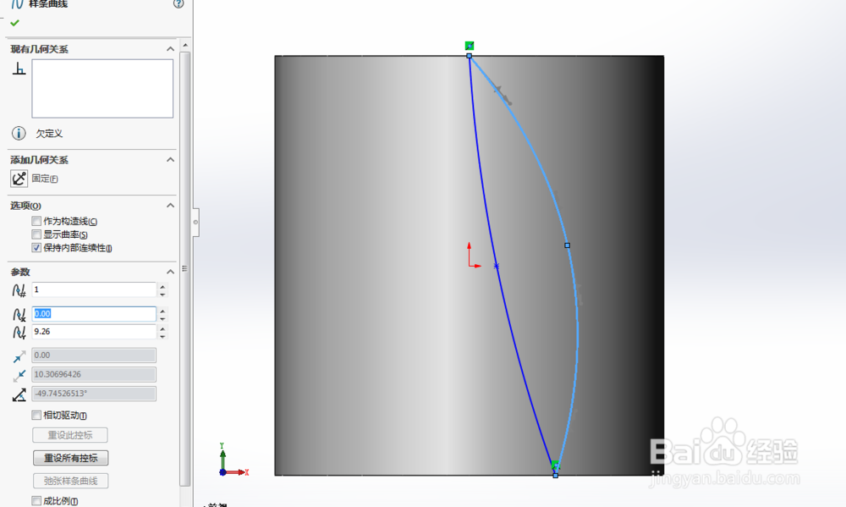Click the scrollbar up arrow in the panel

tap(185, 45)
